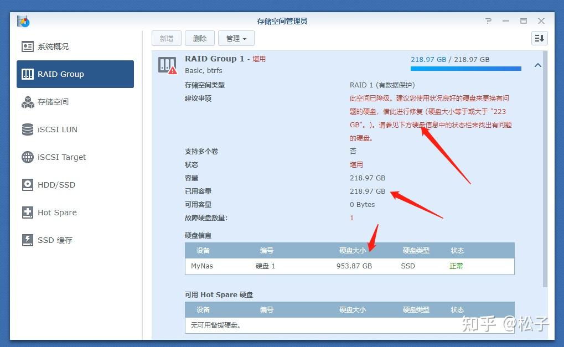Click the 正常 status label
The image size is (564, 347).
456,266
